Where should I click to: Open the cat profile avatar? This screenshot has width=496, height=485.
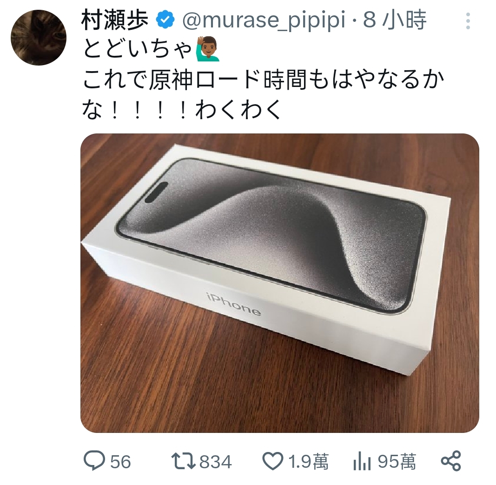pyautogui.click(x=38, y=38)
